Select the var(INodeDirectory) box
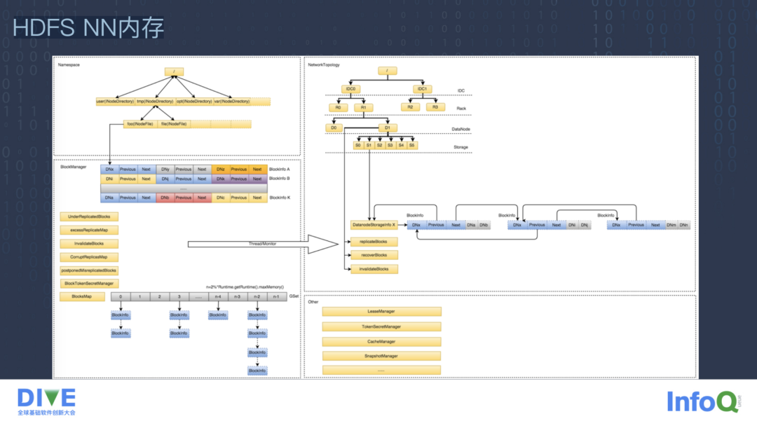Viewport: 757px width, 421px height. pos(232,102)
